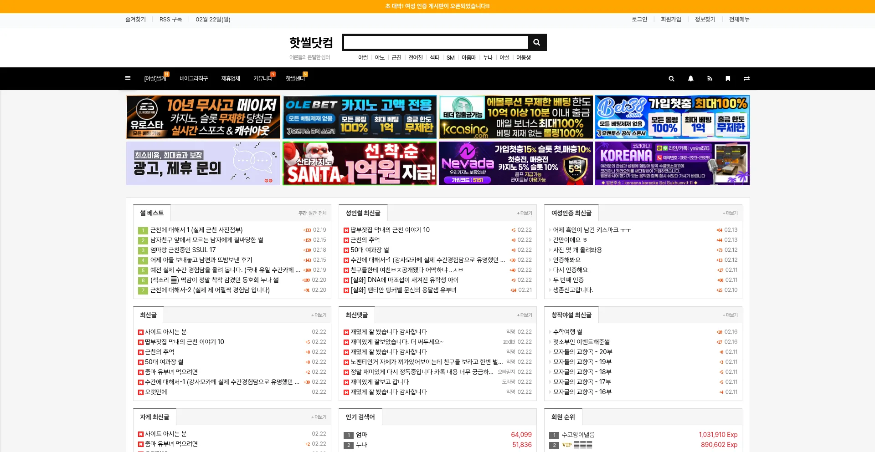Open post '사진 몇 개 올려봐용'
The image size is (875, 452).
[x=577, y=250]
